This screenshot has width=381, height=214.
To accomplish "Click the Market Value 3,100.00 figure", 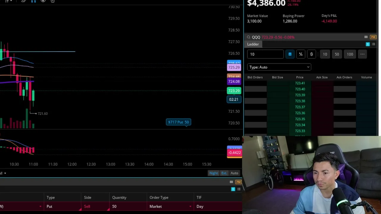I will [254, 21].
